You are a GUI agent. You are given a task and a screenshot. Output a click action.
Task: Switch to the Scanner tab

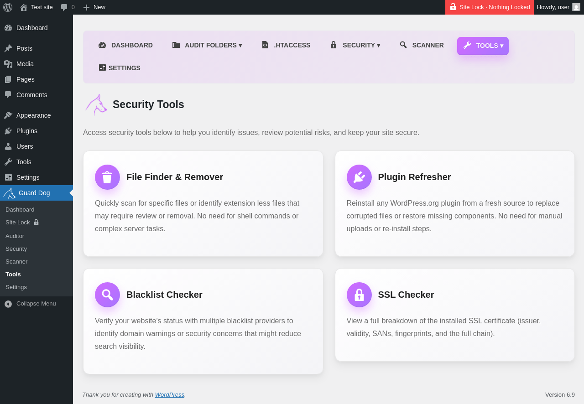(x=422, y=45)
